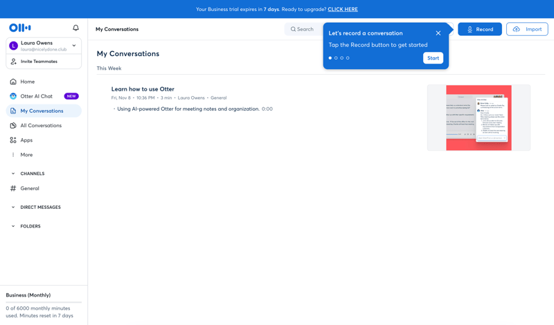Open Learn how to use Otter conversation
Image resolution: width=554 pixels, height=325 pixels.
pos(143,89)
